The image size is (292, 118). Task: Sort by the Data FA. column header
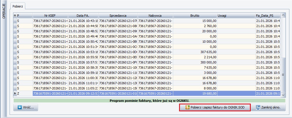tap(83, 15)
